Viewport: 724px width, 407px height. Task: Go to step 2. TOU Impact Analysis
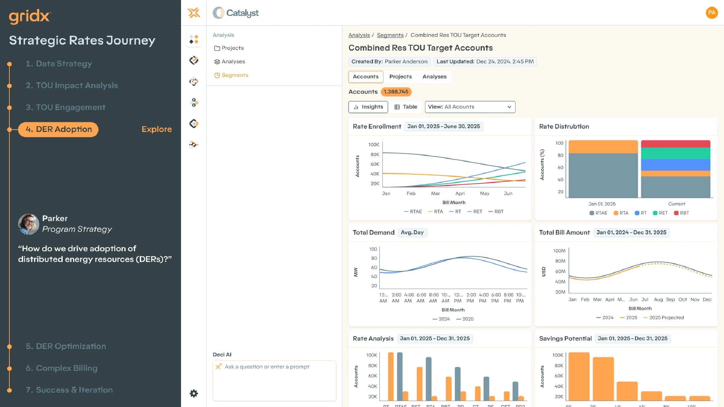[72, 85]
